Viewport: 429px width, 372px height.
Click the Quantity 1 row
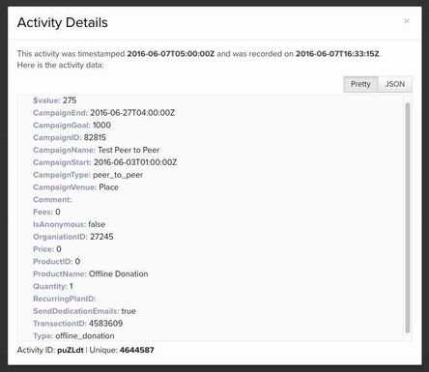click(x=53, y=286)
